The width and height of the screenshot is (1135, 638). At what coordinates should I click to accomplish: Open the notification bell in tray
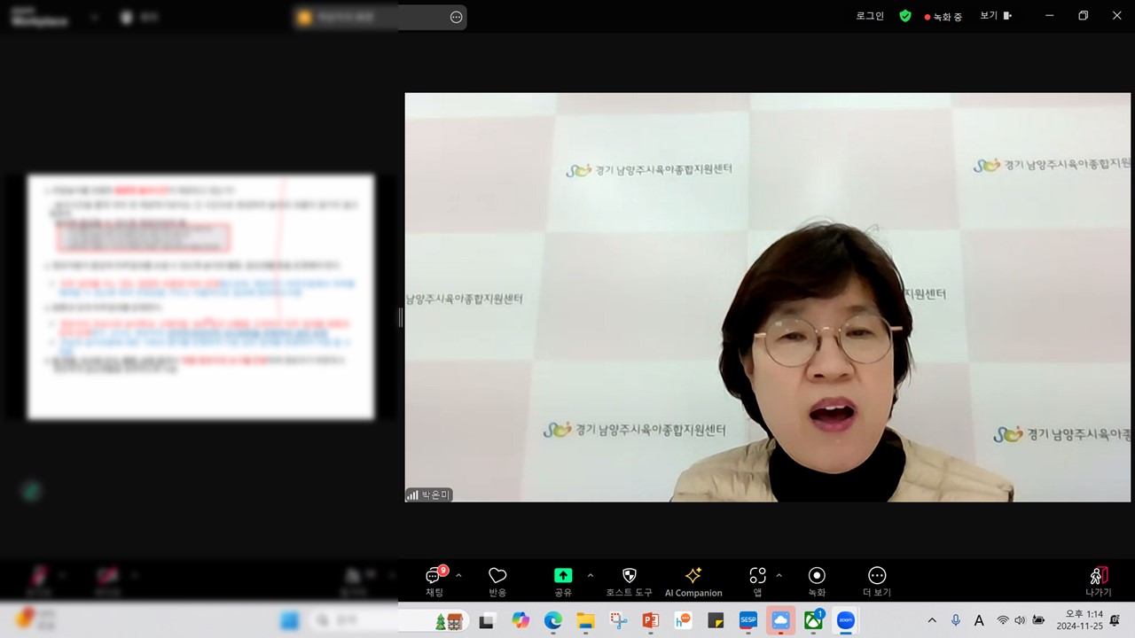pyautogui.click(x=1115, y=621)
